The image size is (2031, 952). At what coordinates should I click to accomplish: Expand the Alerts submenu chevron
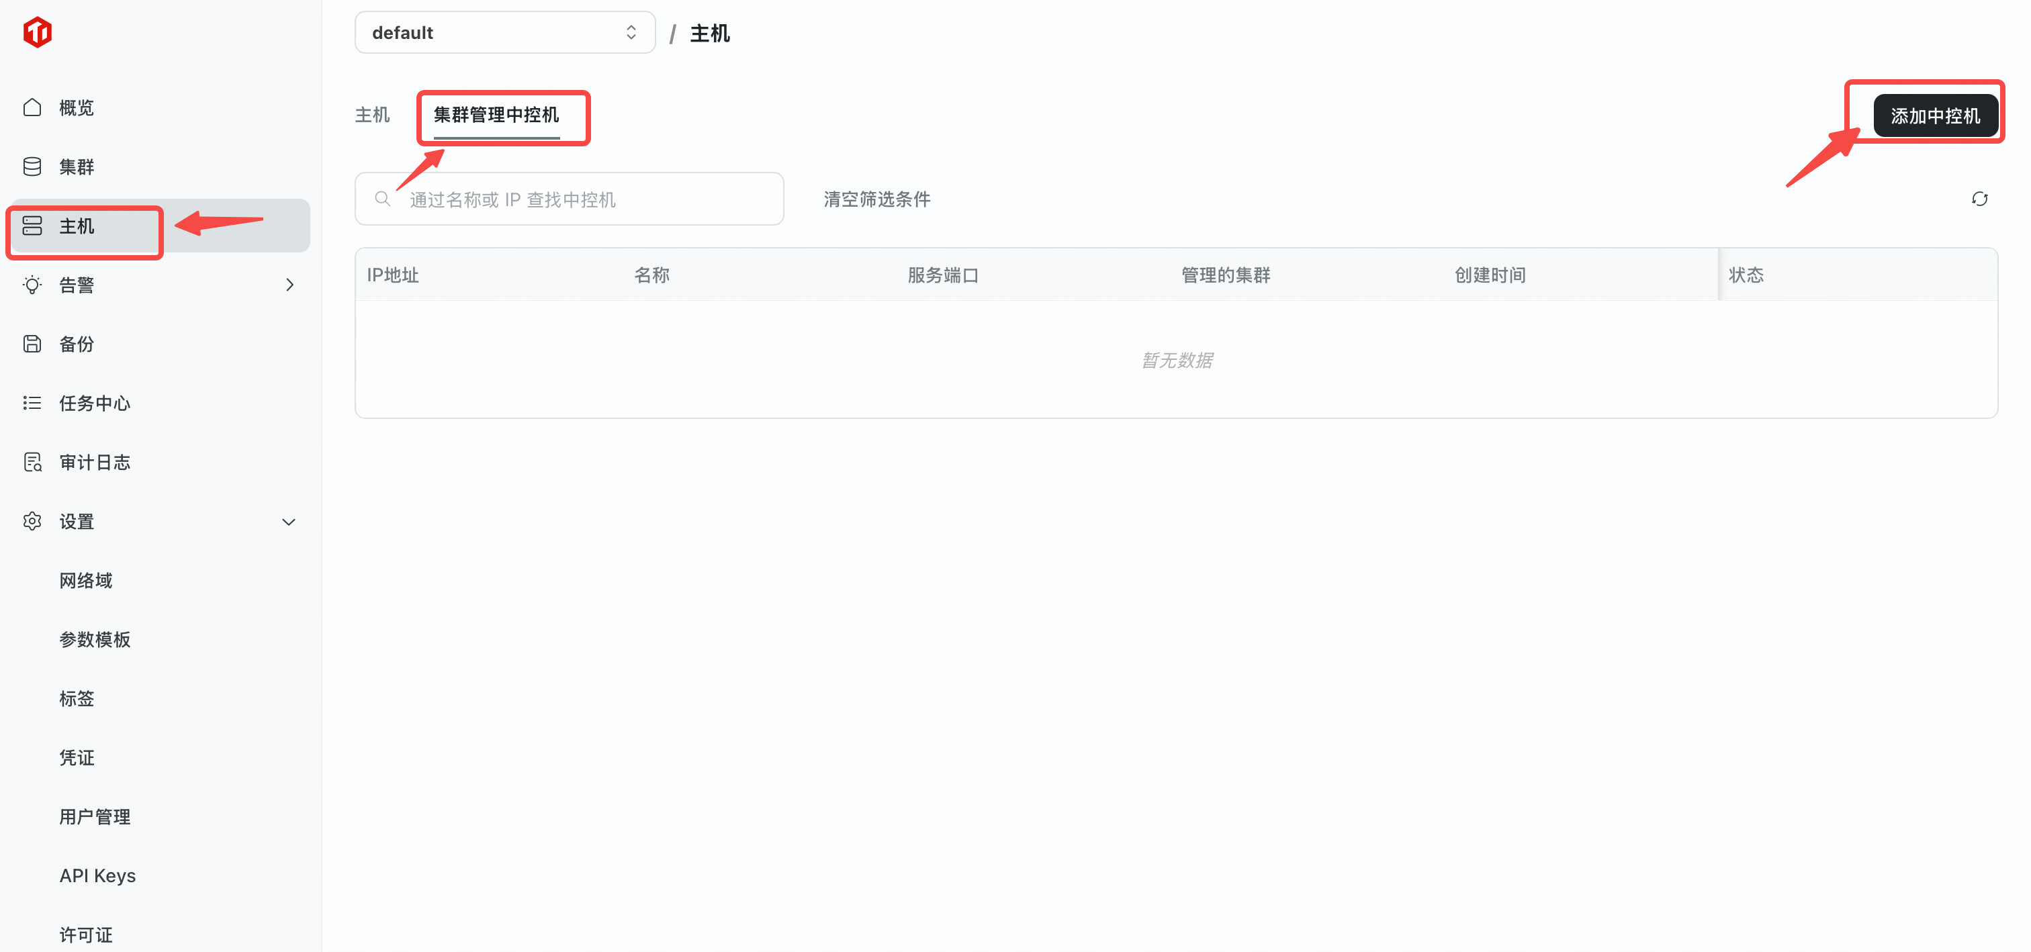click(289, 285)
